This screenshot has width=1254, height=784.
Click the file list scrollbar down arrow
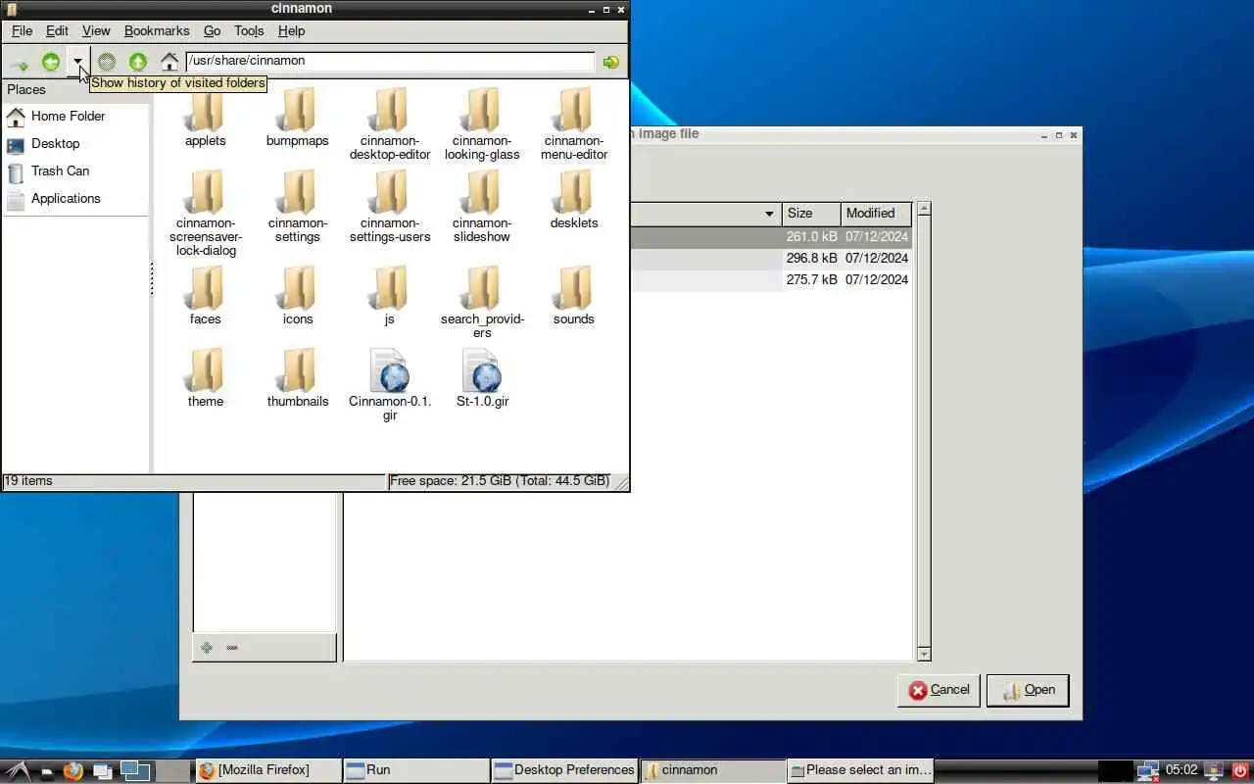923,654
